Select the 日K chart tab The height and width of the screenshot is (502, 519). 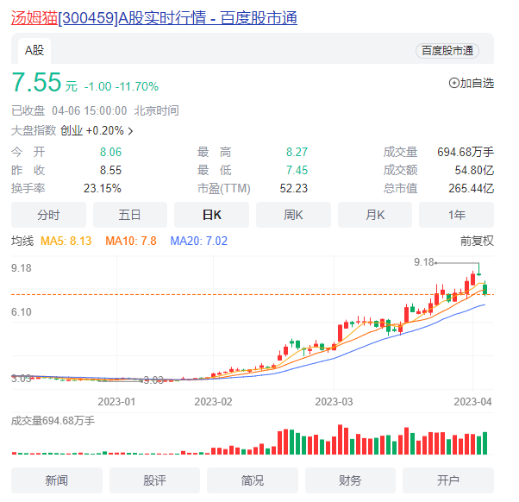[211, 215]
